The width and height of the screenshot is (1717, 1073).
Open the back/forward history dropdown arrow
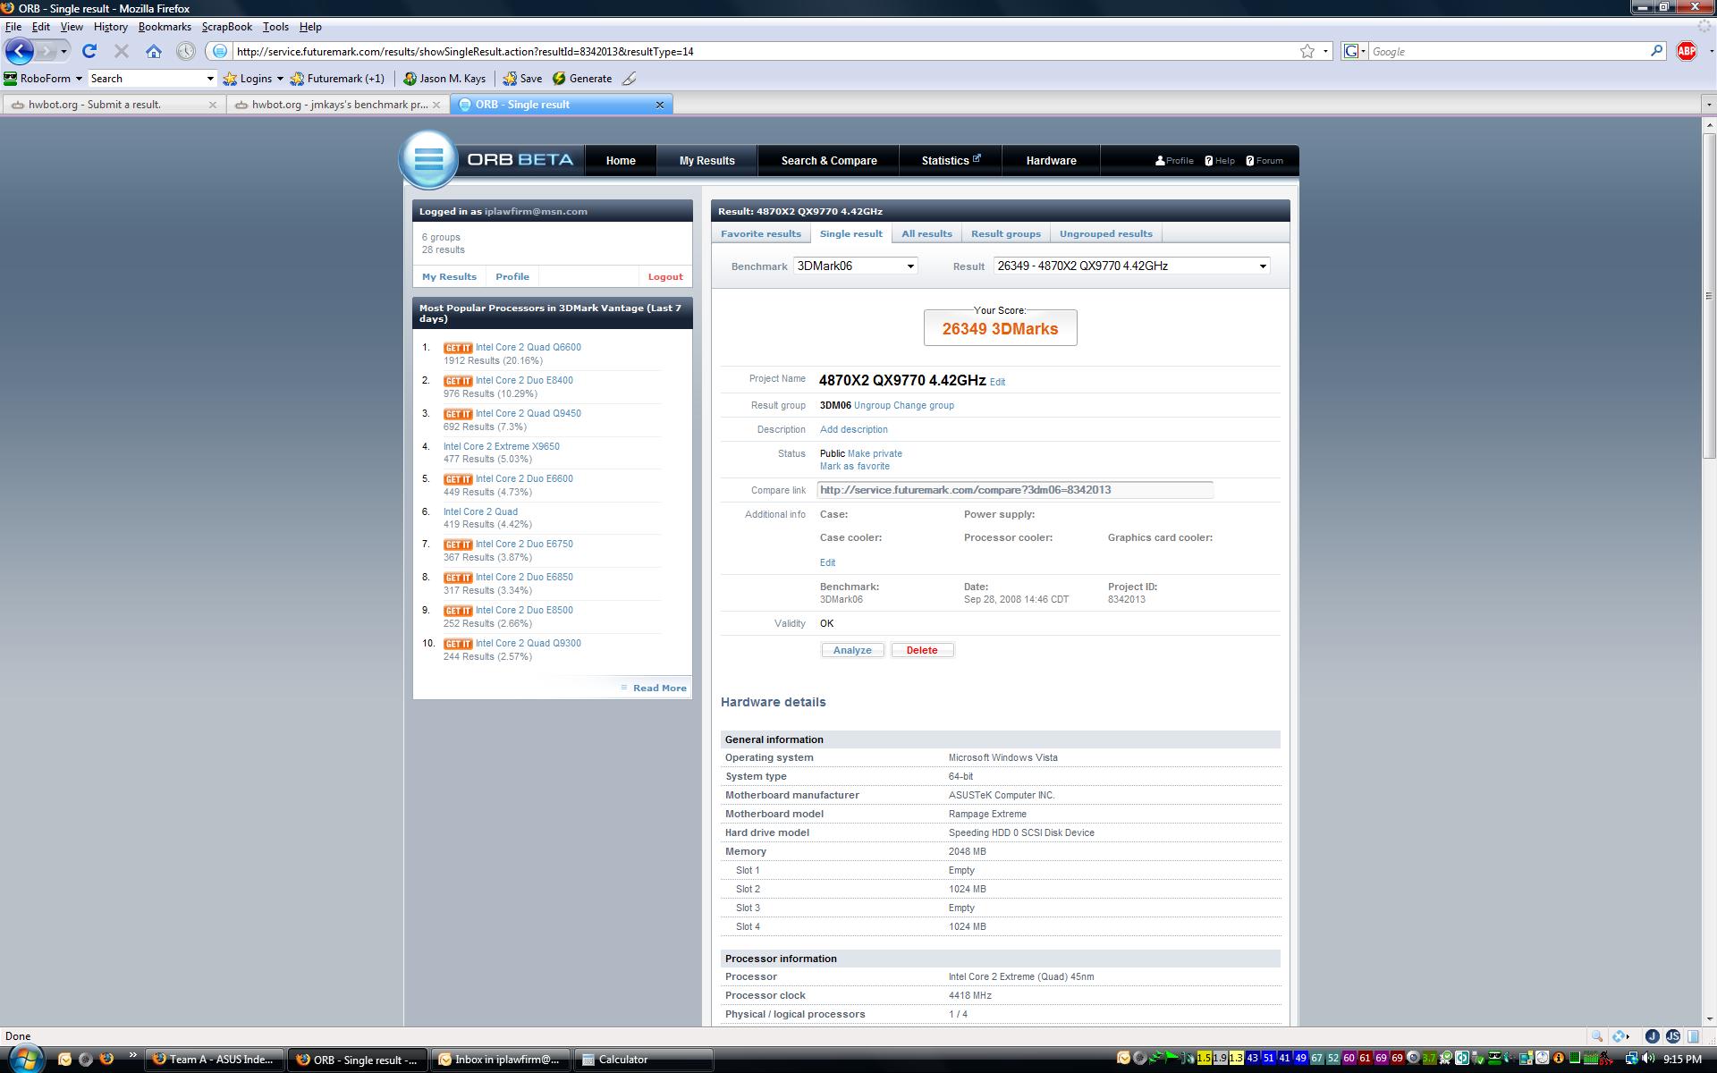(x=63, y=51)
